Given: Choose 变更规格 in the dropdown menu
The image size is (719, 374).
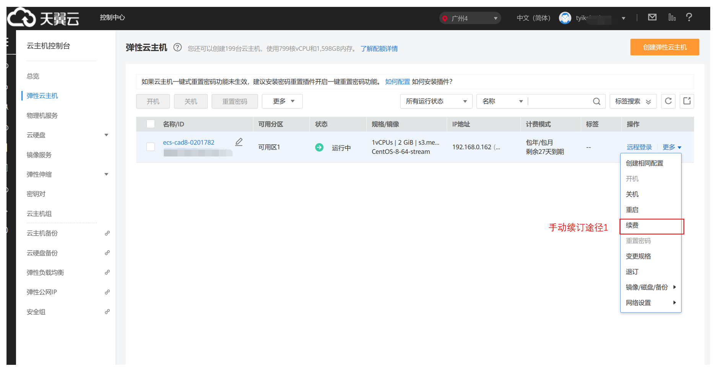Looking at the screenshot, I should [x=638, y=256].
